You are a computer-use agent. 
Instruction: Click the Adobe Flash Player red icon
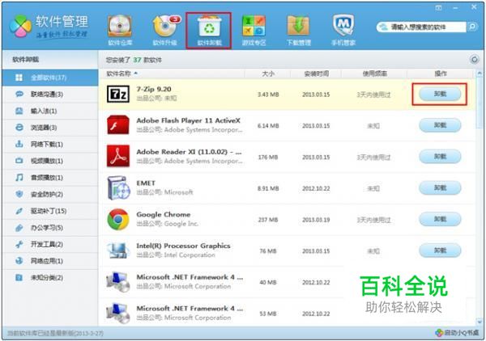click(x=118, y=125)
